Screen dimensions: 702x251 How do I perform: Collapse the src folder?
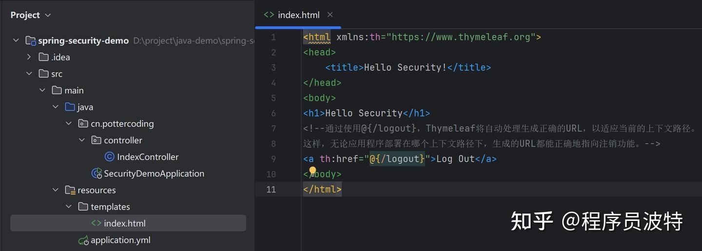click(29, 74)
